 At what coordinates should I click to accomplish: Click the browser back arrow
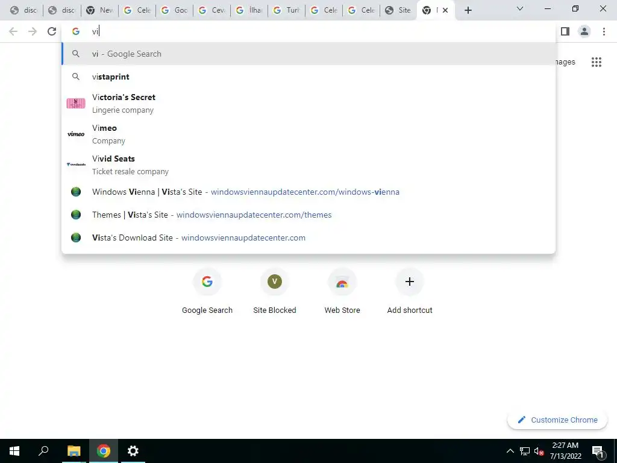tap(13, 31)
